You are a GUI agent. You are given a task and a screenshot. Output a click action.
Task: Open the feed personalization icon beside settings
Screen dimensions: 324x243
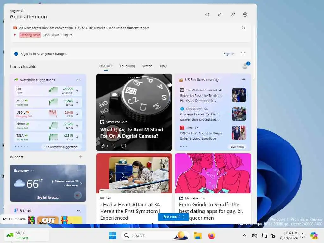(x=233, y=15)
